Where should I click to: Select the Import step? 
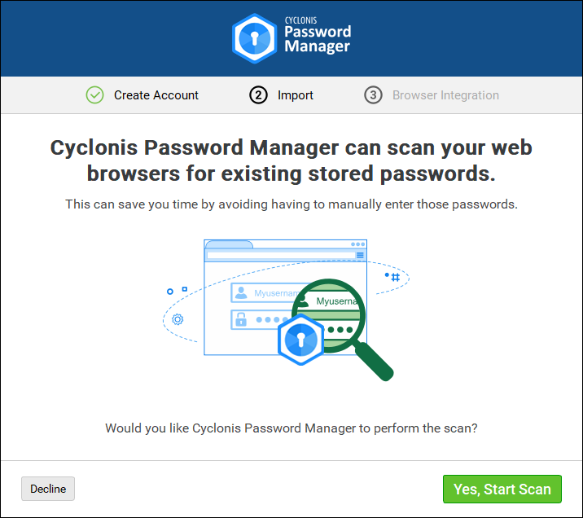click(295, 95)
